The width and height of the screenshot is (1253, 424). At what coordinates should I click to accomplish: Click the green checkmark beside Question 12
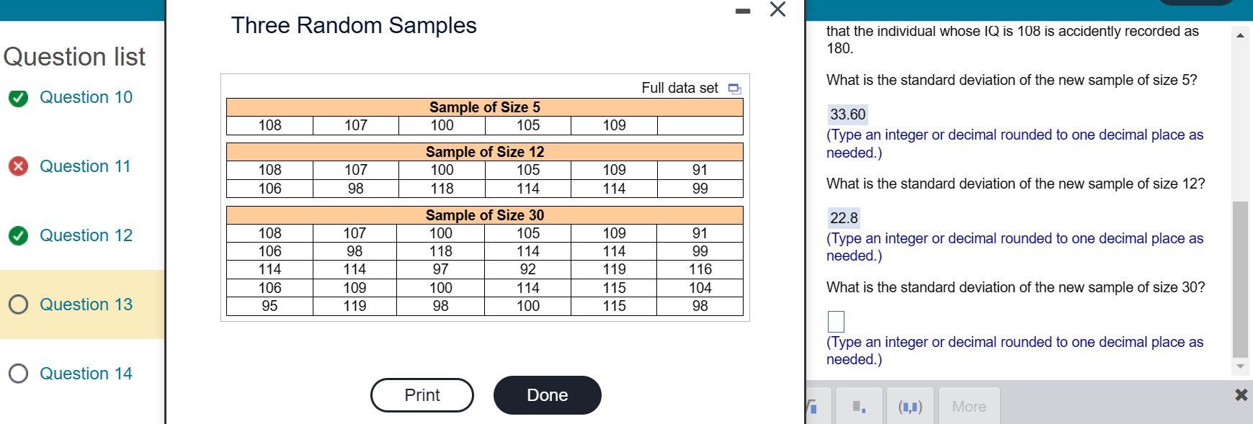[18, 235]
